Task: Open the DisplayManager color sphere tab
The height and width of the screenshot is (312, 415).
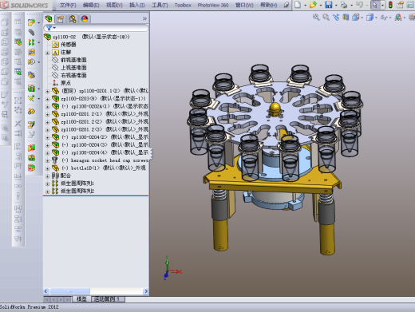Action: pos(85,19)
